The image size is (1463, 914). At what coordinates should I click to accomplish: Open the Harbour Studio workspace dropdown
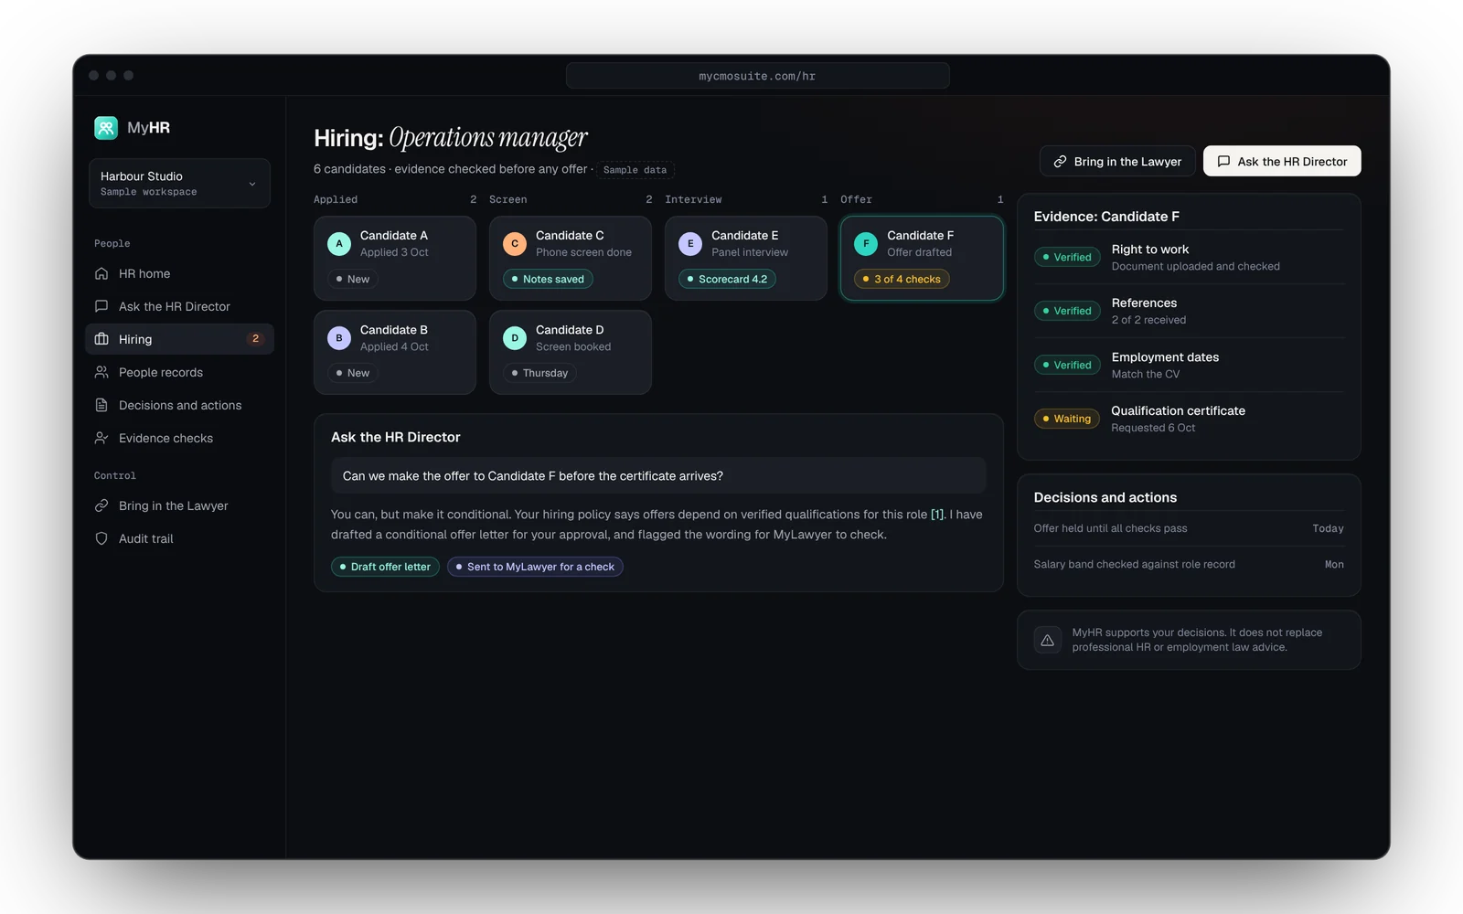(179, 184)
